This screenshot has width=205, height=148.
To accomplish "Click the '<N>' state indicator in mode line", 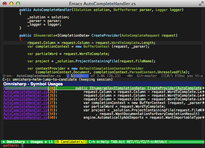I will click(x=130, y=76).
